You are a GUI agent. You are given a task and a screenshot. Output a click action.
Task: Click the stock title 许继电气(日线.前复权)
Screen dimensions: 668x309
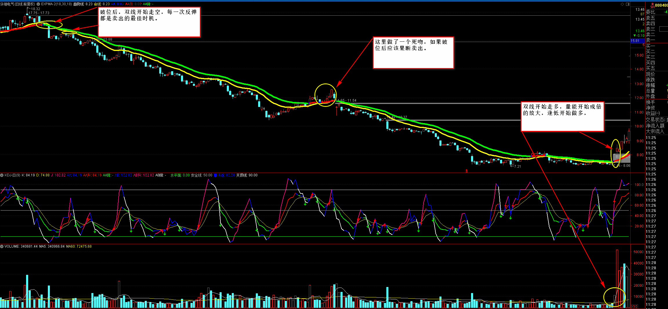click(18, 4)
